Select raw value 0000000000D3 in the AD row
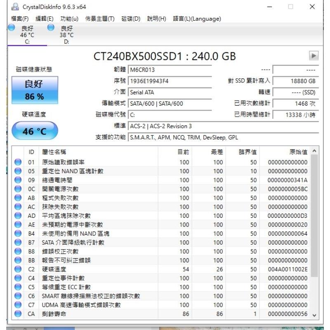This screenshot has height=330, width=330. [x=288, y=216]
